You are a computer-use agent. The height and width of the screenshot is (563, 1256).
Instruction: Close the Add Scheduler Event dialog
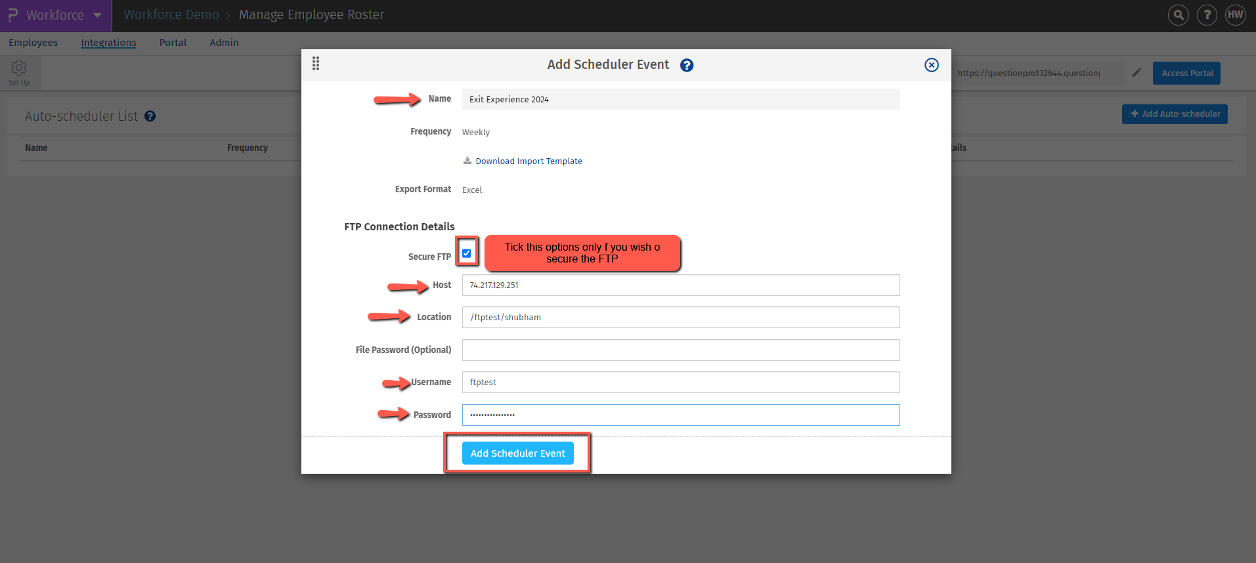(x=932, y=65)
